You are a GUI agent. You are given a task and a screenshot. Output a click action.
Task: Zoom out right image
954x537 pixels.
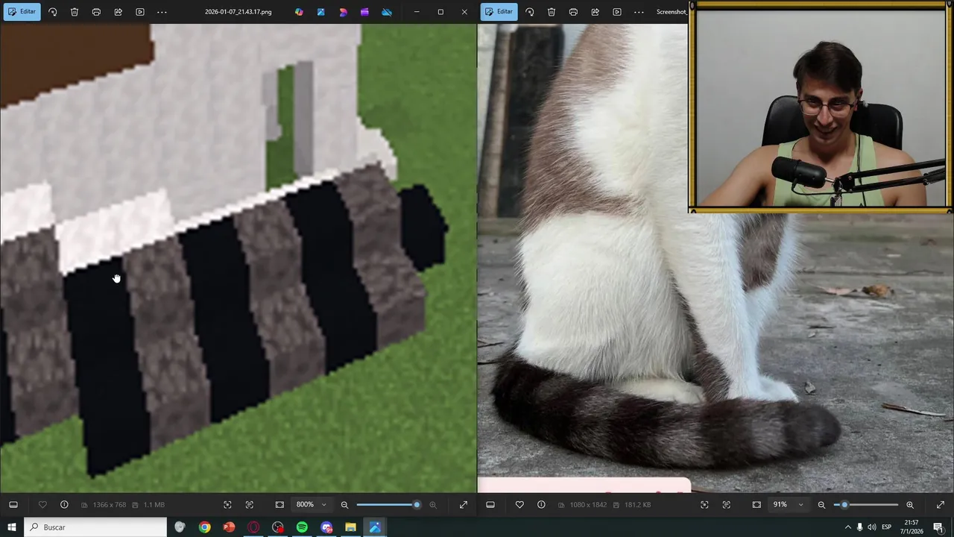point(821,505)
